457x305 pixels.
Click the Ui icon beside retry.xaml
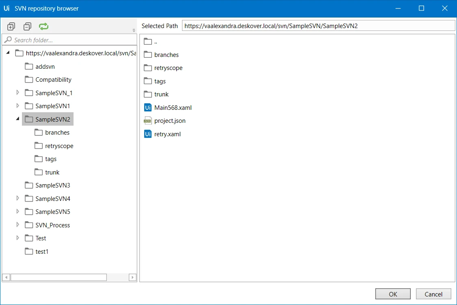(x=148, y=134)
